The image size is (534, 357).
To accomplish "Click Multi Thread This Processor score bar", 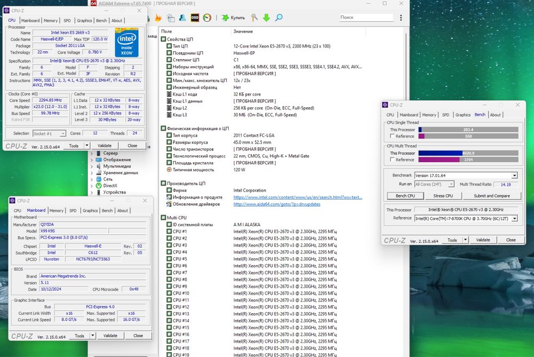I will tap(468, 153).
